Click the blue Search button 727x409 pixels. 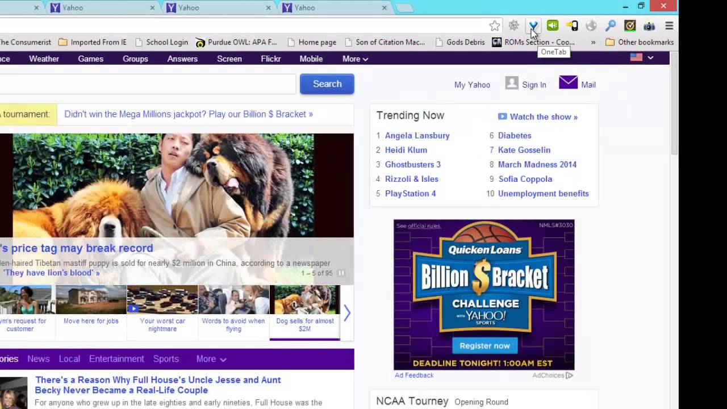(x=327, y=84)
